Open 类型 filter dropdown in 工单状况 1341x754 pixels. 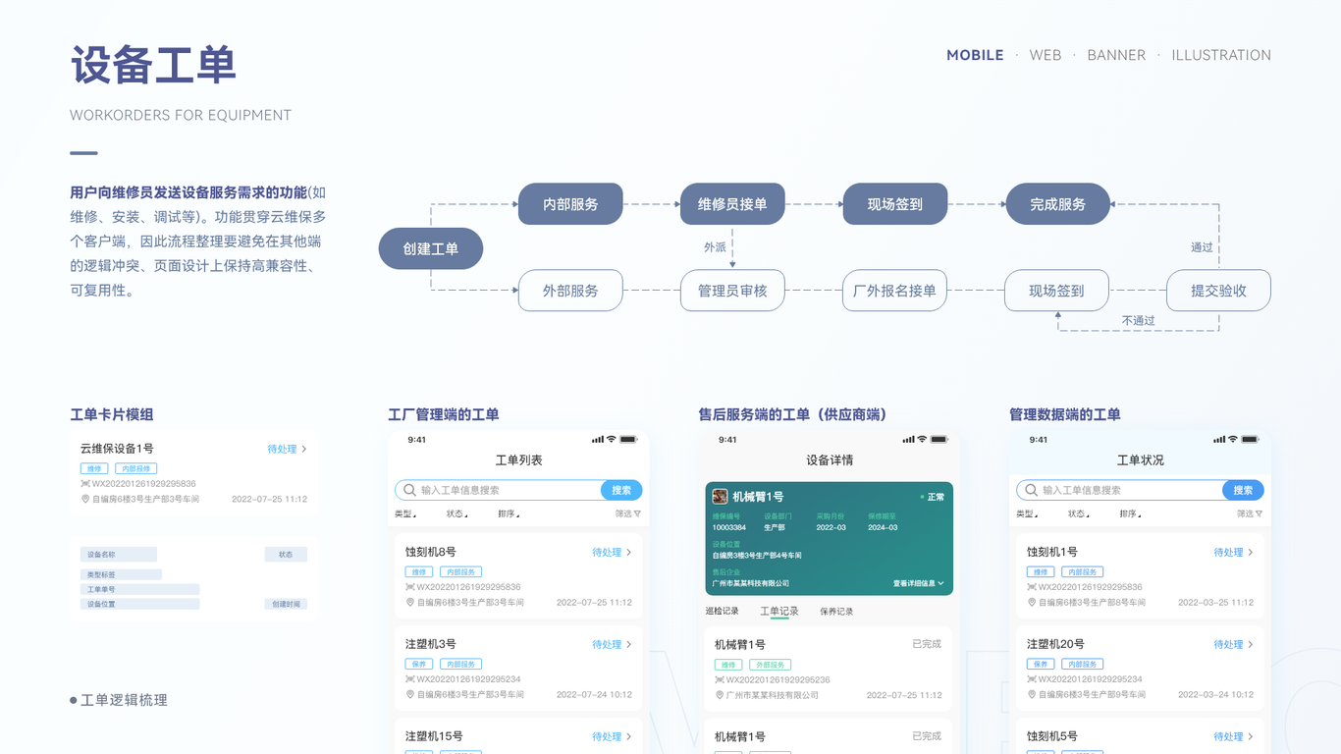[1027, 513]
